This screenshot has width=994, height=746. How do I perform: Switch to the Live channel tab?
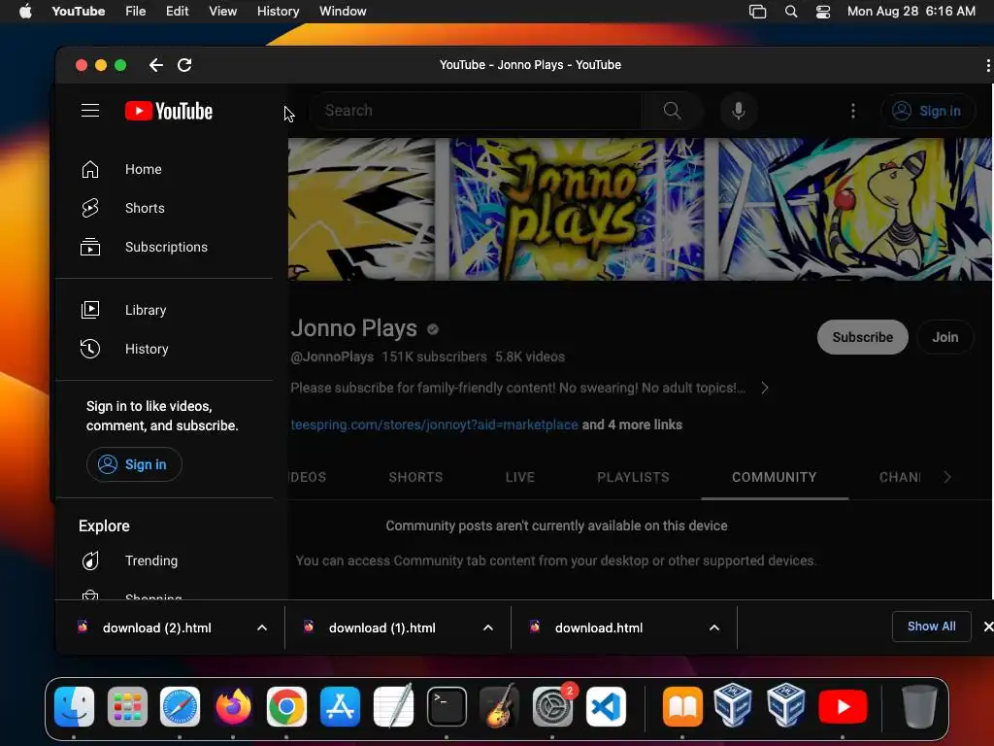coord(520,477)
